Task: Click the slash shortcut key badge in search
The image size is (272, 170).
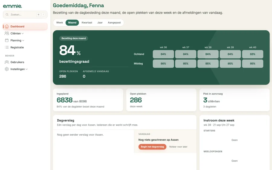Action: [x=43, y=14]
